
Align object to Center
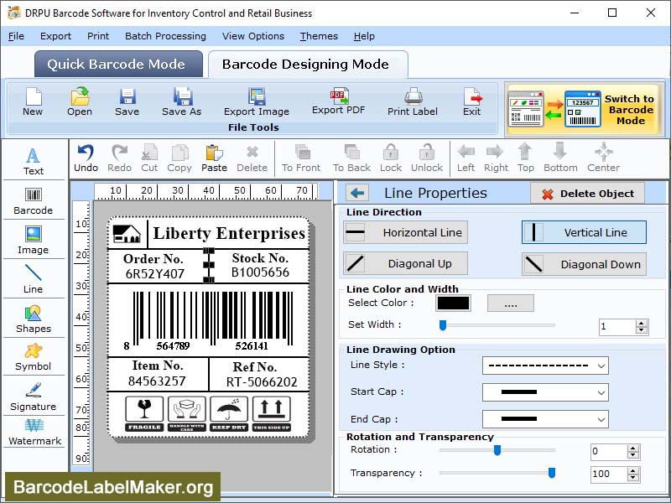click(x=603, y=158)
